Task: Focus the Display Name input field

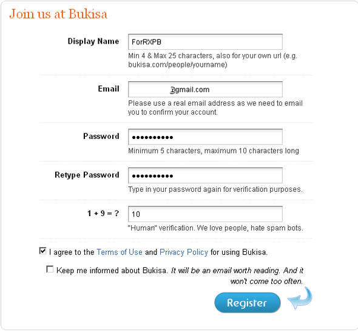Action: (x=205, y=42)
